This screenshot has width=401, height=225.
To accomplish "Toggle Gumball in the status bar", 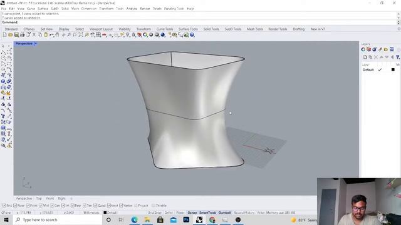I will click(x=224, y=212).
